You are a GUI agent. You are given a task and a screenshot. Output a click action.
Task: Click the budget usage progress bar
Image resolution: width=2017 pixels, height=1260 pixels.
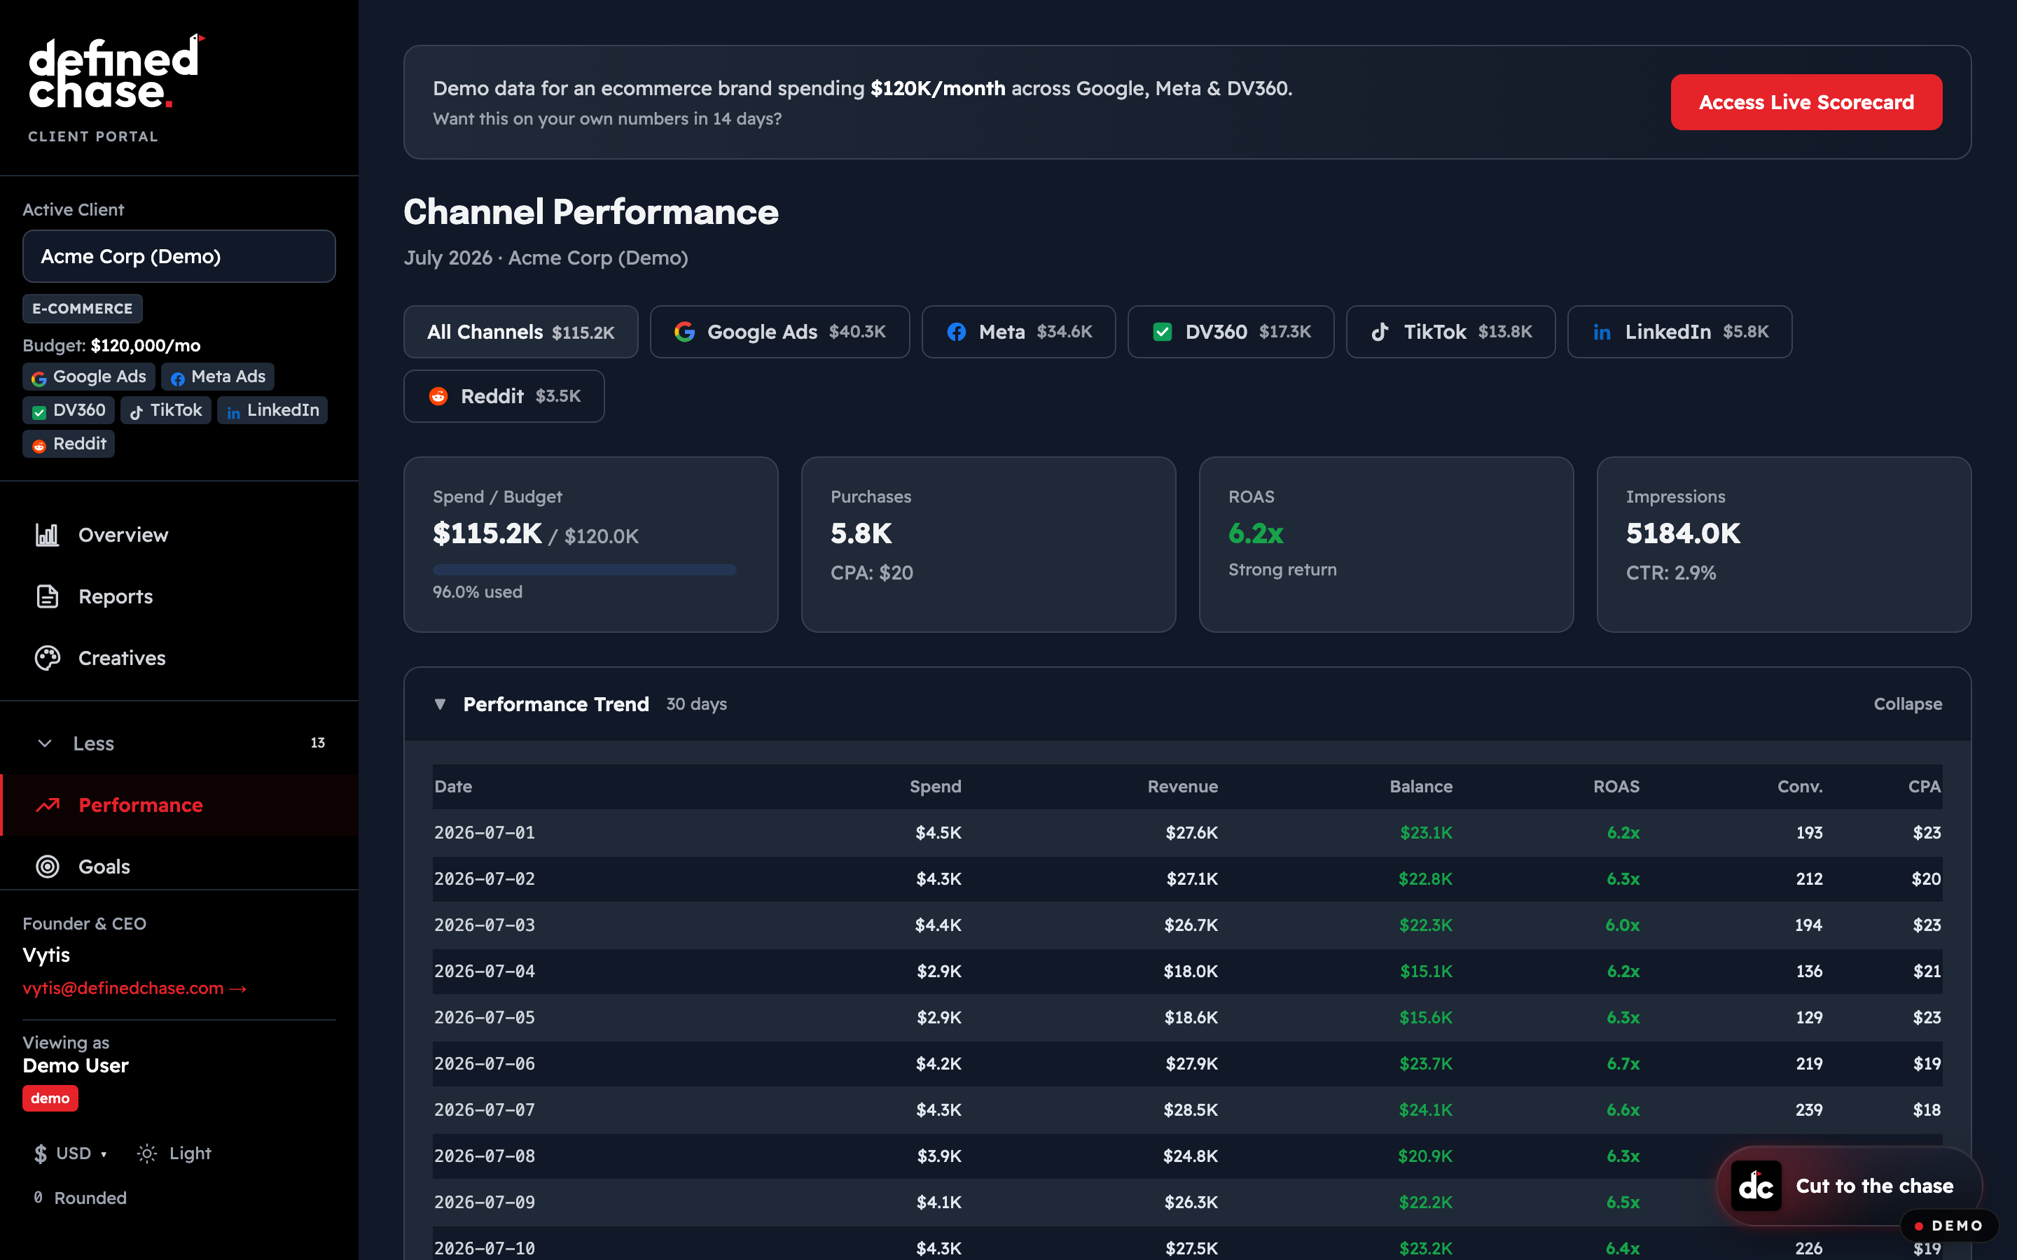coord(584,570)
